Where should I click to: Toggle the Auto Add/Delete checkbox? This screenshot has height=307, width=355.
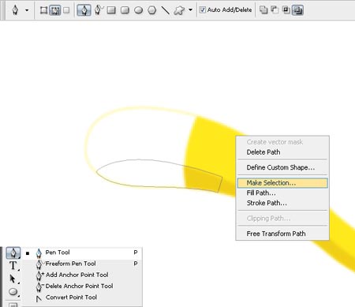click(202, 10)
